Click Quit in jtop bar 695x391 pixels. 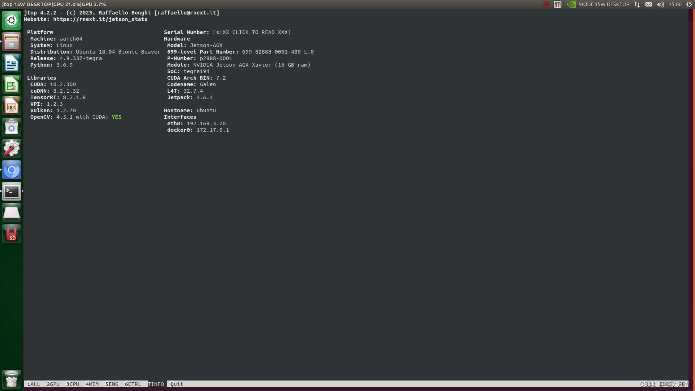[x=177, y=384]
